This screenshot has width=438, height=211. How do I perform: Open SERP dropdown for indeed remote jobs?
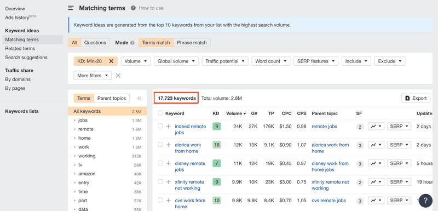[x=399, y=126]
